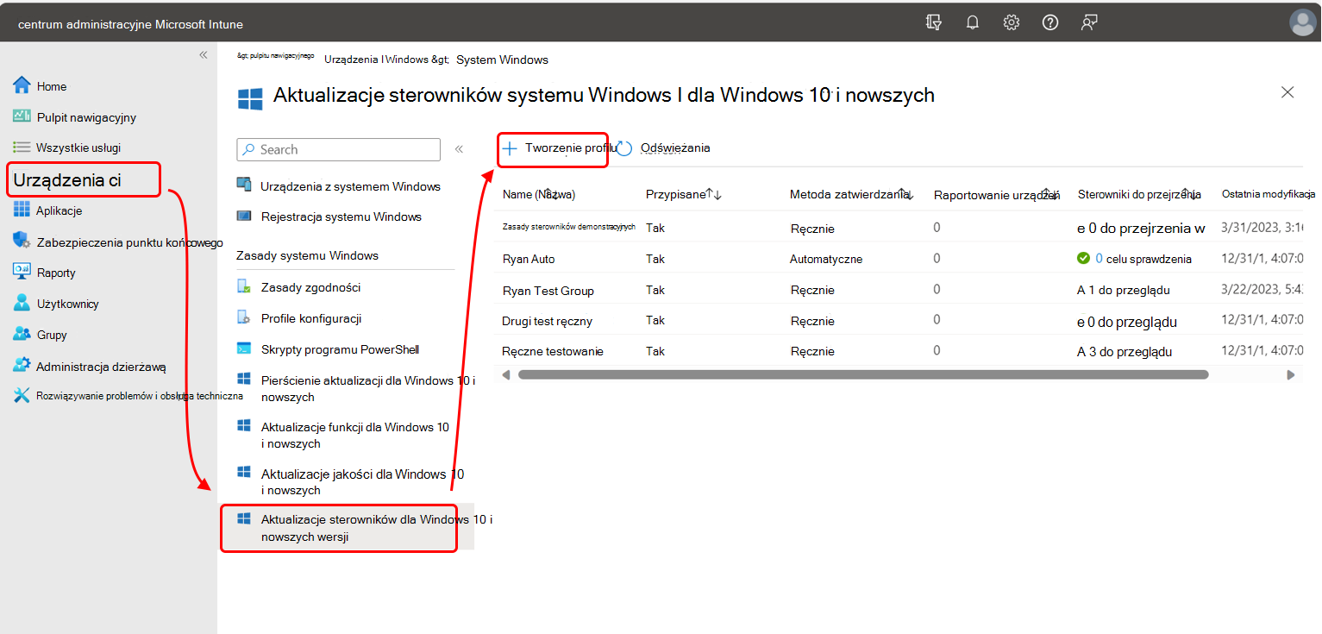Screen dimensions: 1322x634
Task: Click the System Windows breadcrumb
Action: pos(502,60)
